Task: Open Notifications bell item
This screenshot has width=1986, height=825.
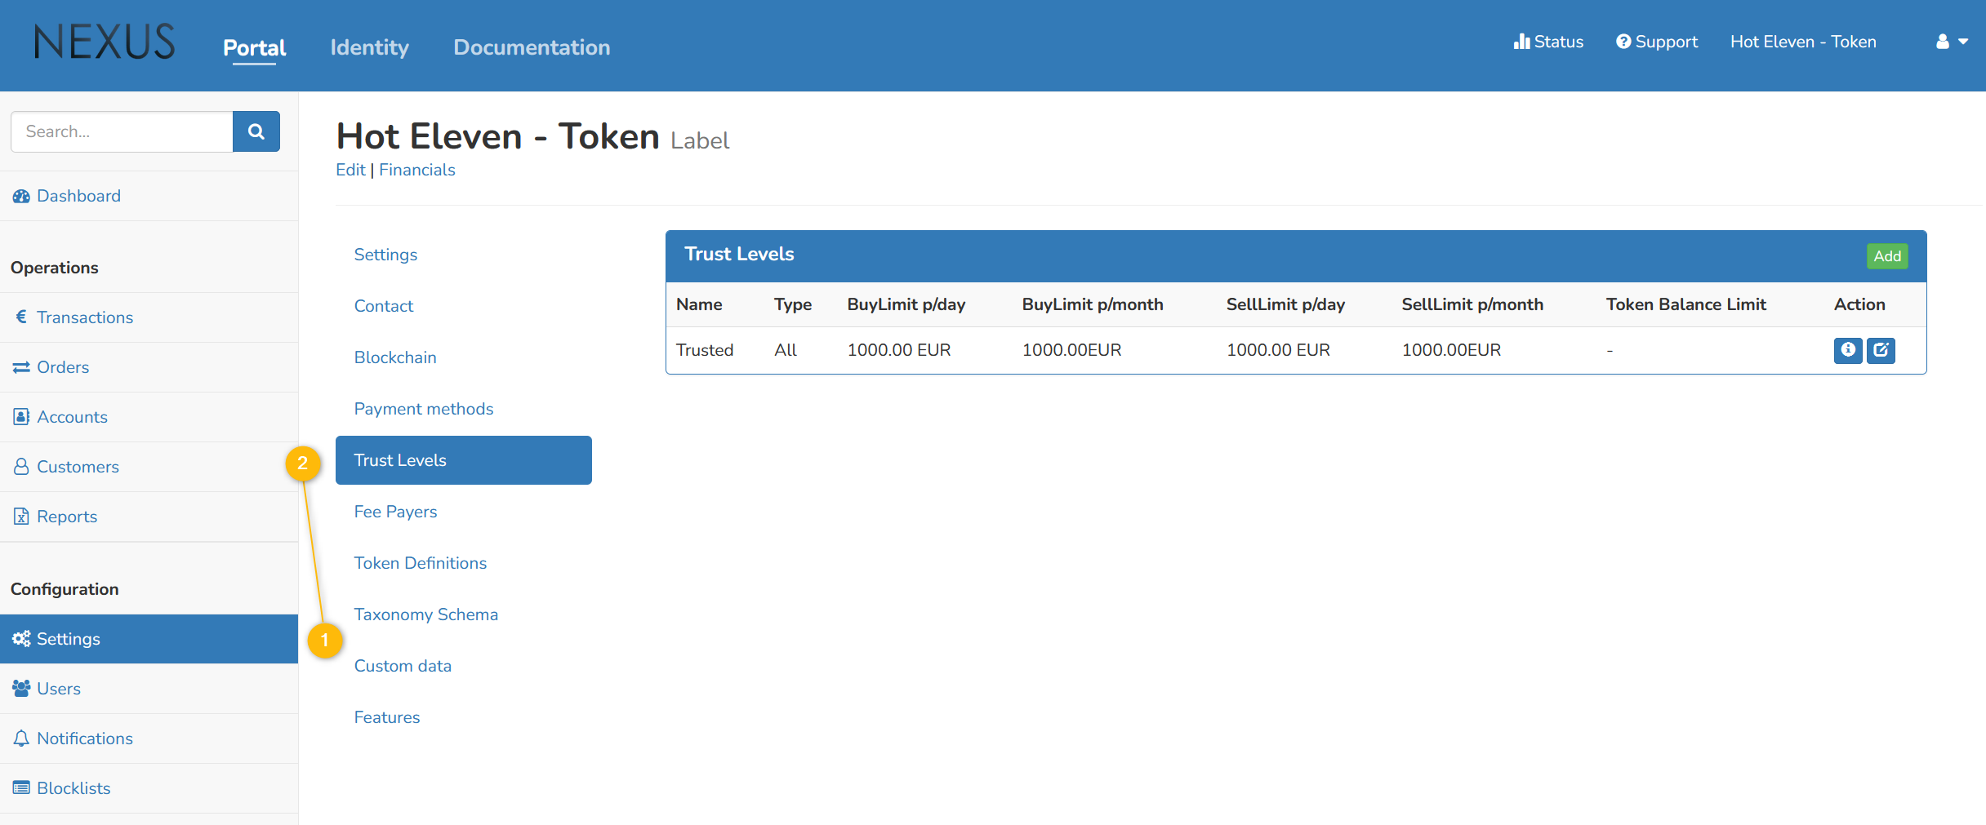Action: (84, 739)
